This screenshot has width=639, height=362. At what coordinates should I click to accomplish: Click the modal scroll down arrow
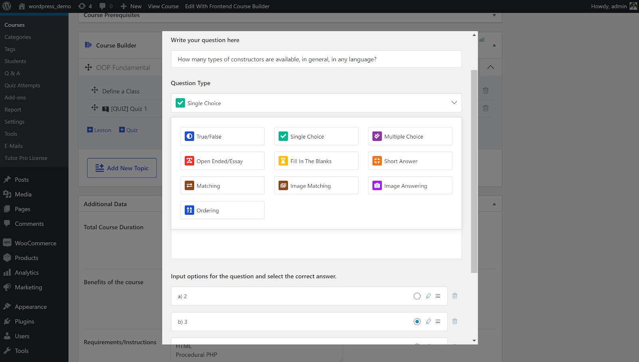pos(474,341)
